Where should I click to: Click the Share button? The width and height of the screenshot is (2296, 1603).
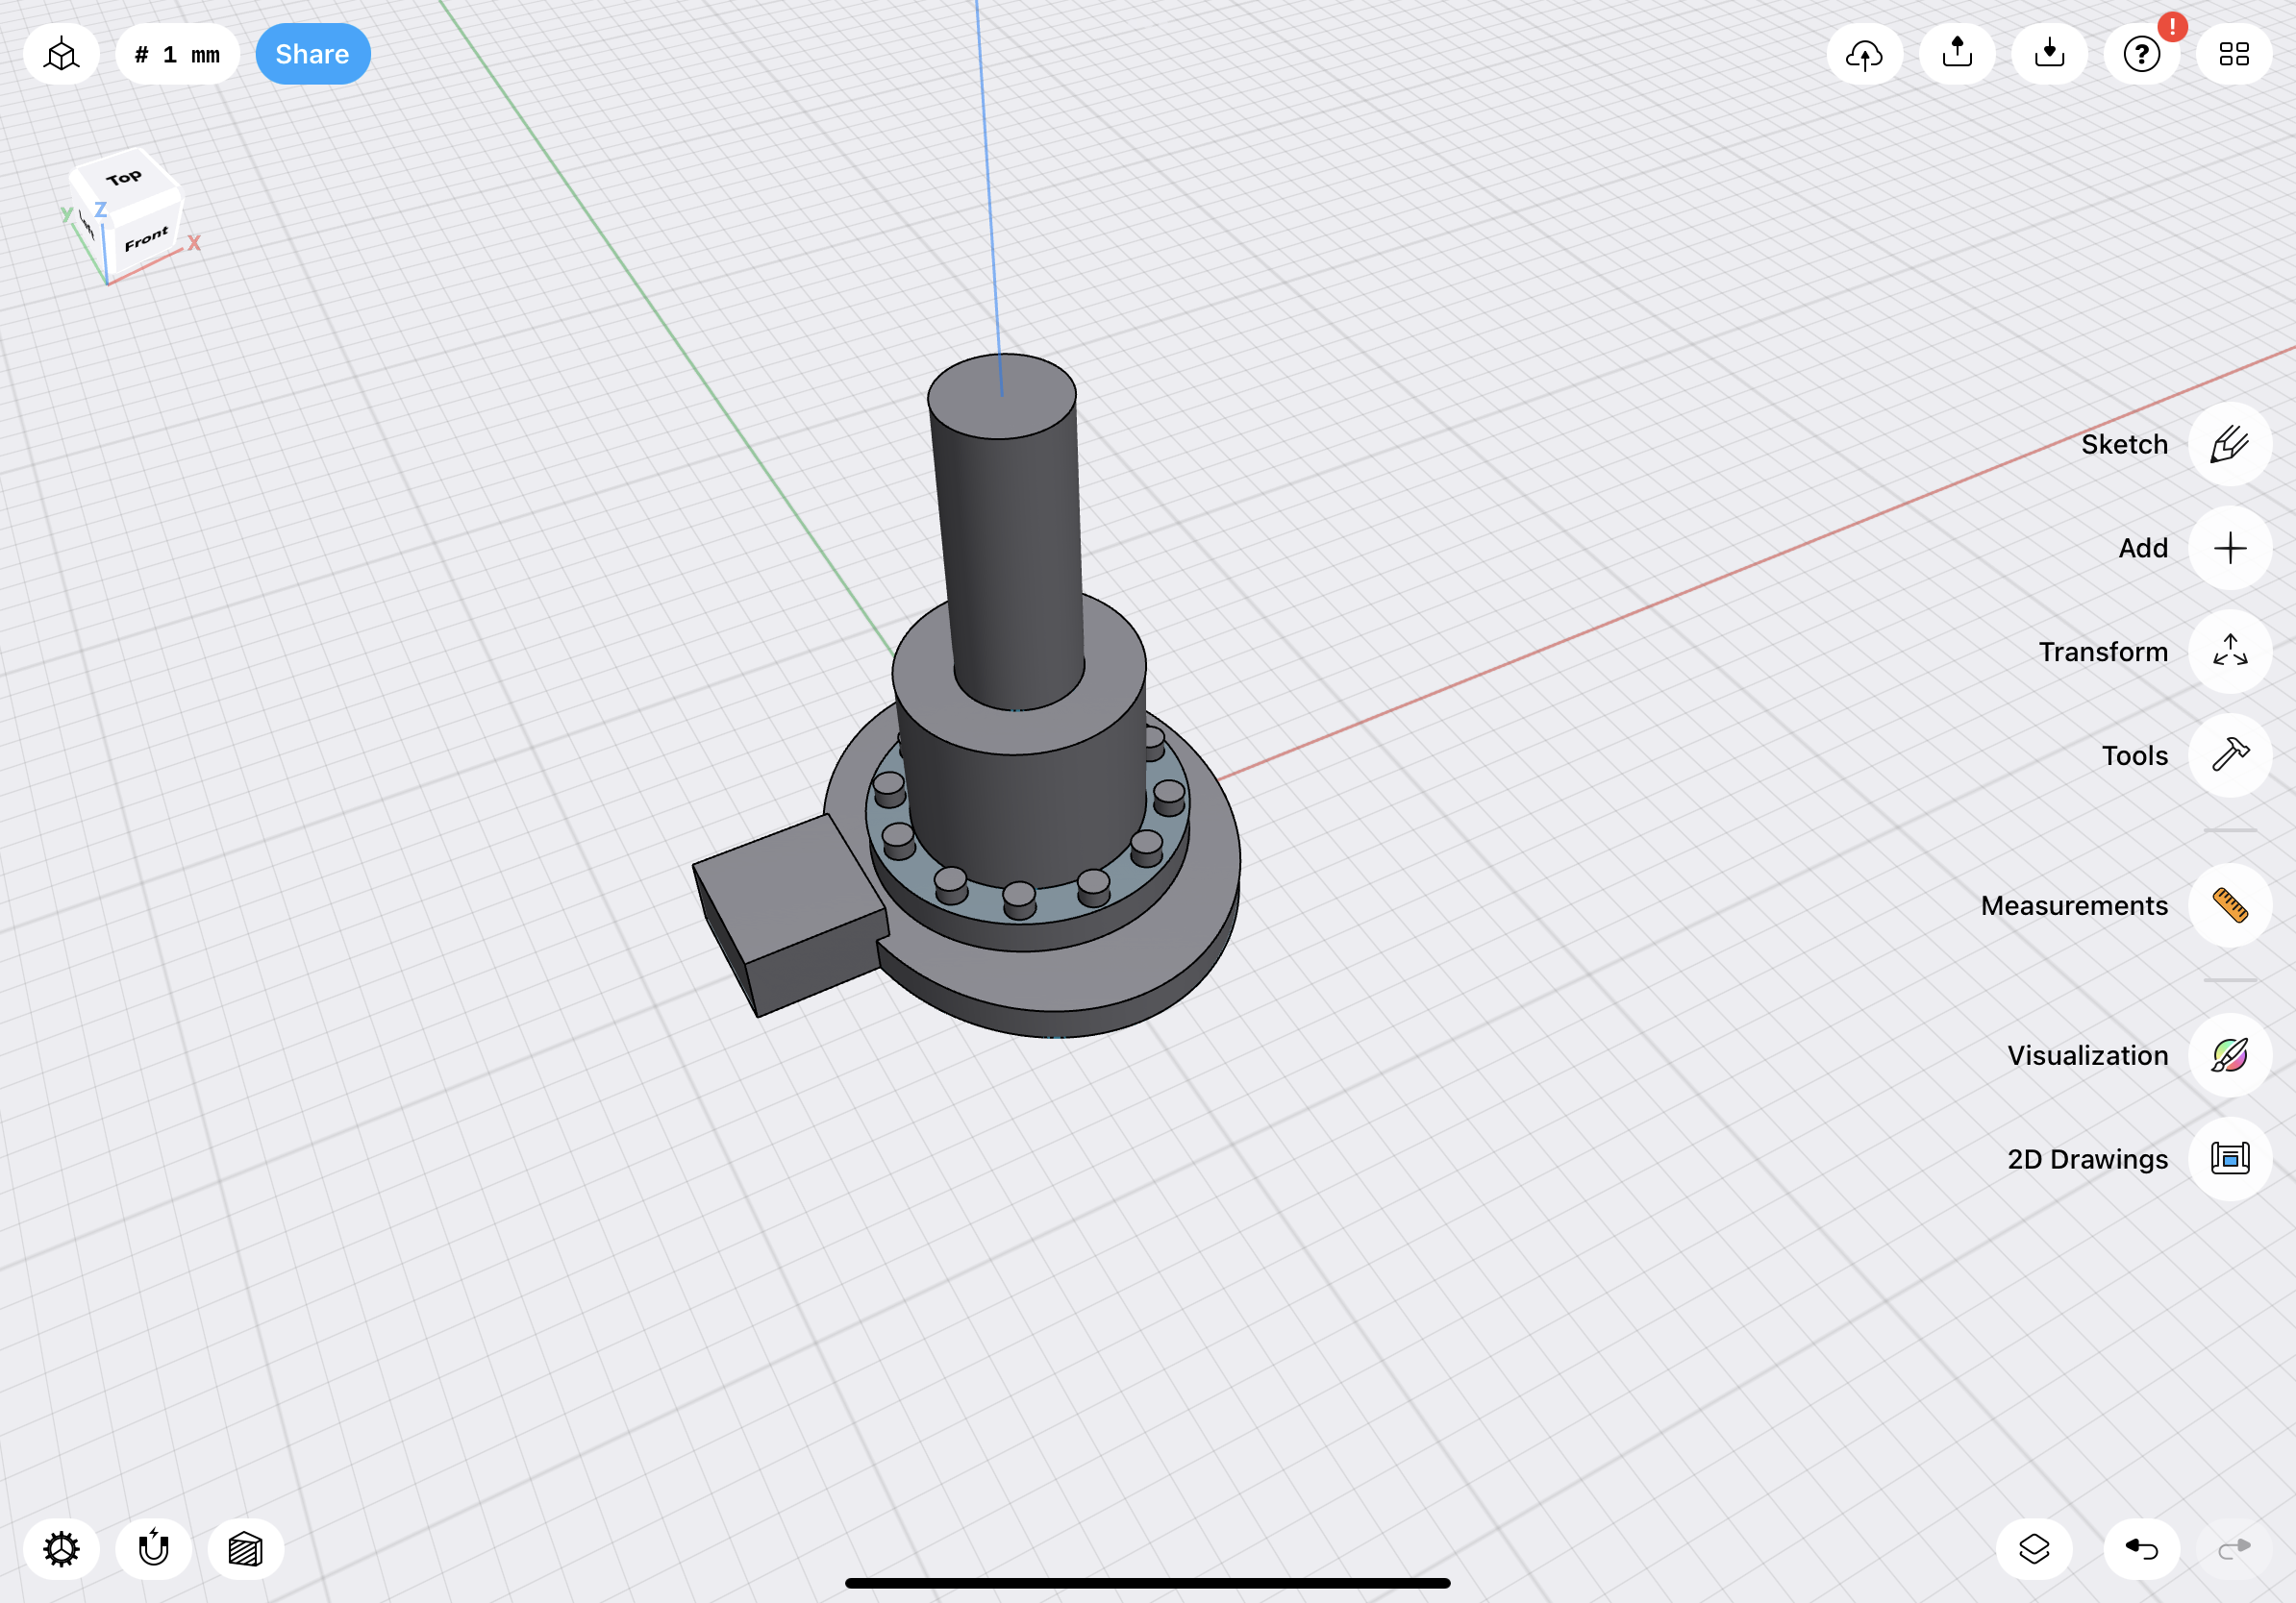(313, 54)
